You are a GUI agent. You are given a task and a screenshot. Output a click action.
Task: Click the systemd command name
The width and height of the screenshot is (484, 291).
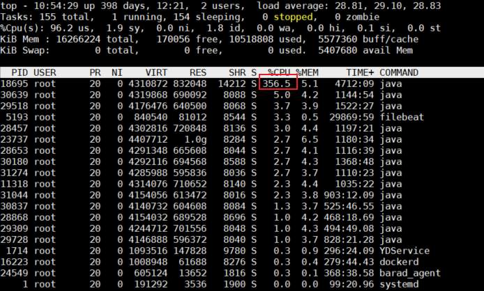coord(399,284)
